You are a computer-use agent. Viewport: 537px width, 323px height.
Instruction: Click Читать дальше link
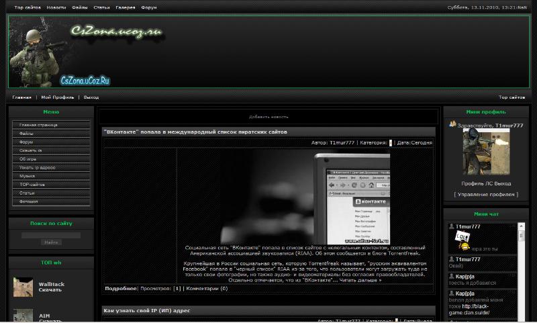[360, 280]
